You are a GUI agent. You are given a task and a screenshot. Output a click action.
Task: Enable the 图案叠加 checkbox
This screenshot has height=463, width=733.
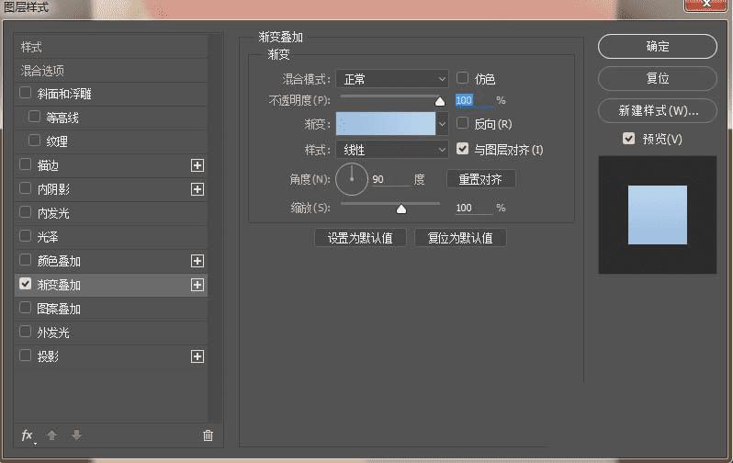click(x=25, y=307)
